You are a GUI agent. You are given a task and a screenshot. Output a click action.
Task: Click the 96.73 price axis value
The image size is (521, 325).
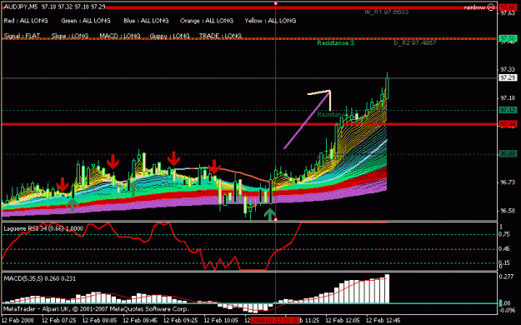tap(508, 182)
